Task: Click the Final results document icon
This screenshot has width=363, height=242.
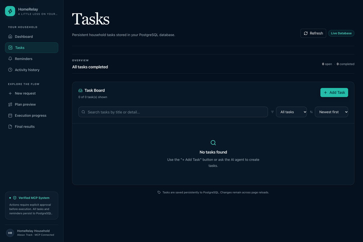Action: (x=10, y=127)
